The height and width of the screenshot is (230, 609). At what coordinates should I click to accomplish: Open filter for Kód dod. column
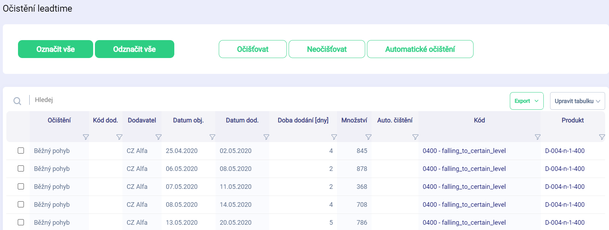119,137
